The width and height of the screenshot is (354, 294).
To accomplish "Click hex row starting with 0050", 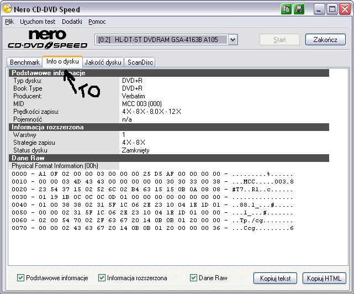I will click(x=152, y=212).
